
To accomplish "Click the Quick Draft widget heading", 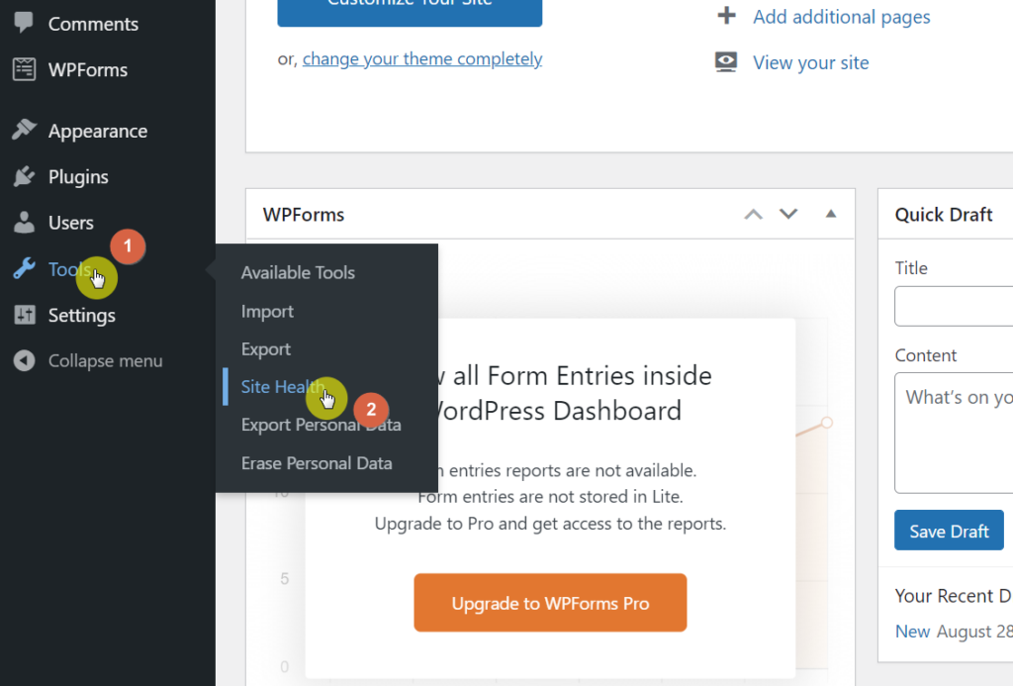I will coord(943,215).
